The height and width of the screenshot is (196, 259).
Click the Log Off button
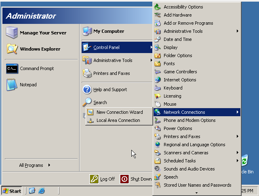(x=102, y=179)
